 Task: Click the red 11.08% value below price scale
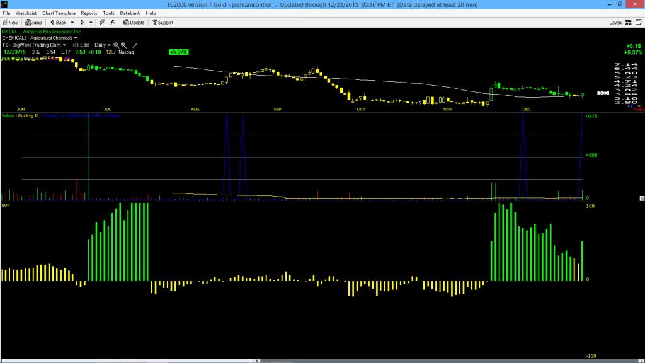click(x=638, y=110)
